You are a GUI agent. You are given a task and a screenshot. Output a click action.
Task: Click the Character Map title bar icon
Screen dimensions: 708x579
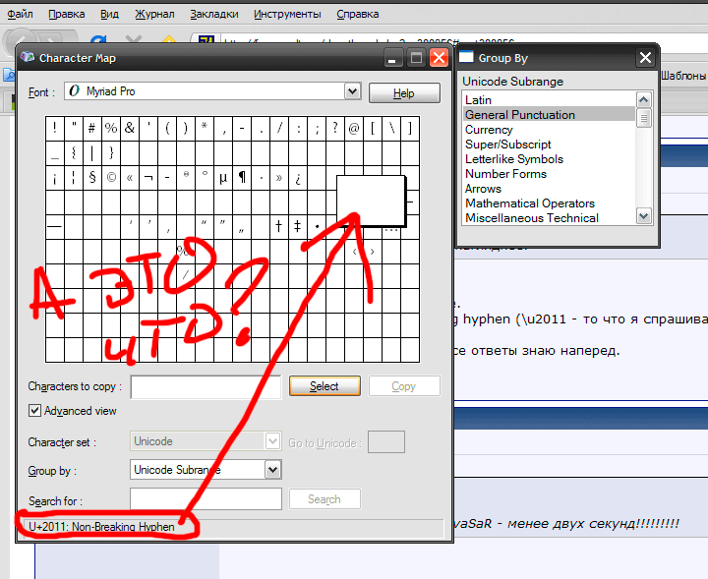click(x=28, y=57)
